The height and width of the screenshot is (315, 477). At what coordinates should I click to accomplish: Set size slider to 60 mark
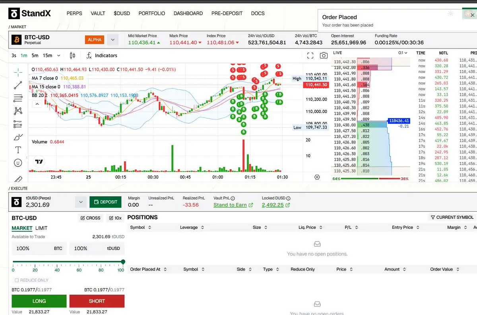pos(79,270)
